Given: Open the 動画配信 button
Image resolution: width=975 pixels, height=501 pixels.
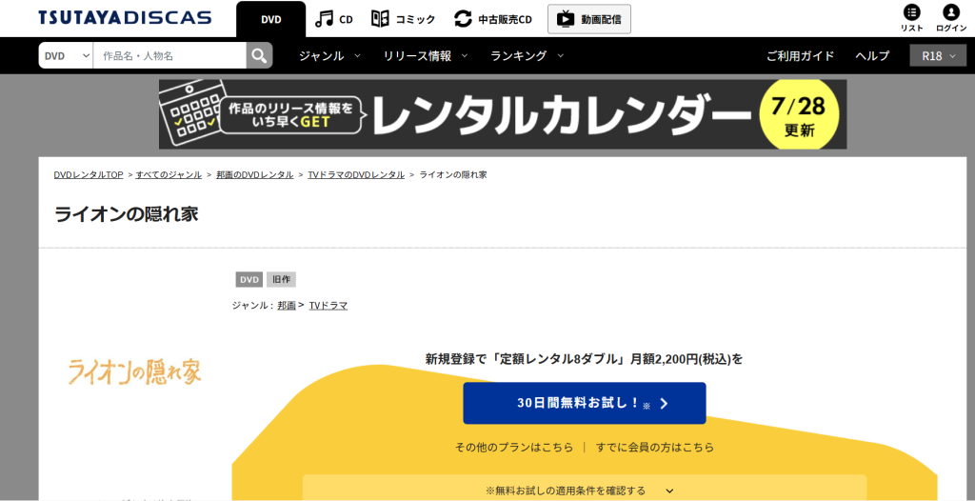Looking at the screenshot, I should (x=589, y=19).
